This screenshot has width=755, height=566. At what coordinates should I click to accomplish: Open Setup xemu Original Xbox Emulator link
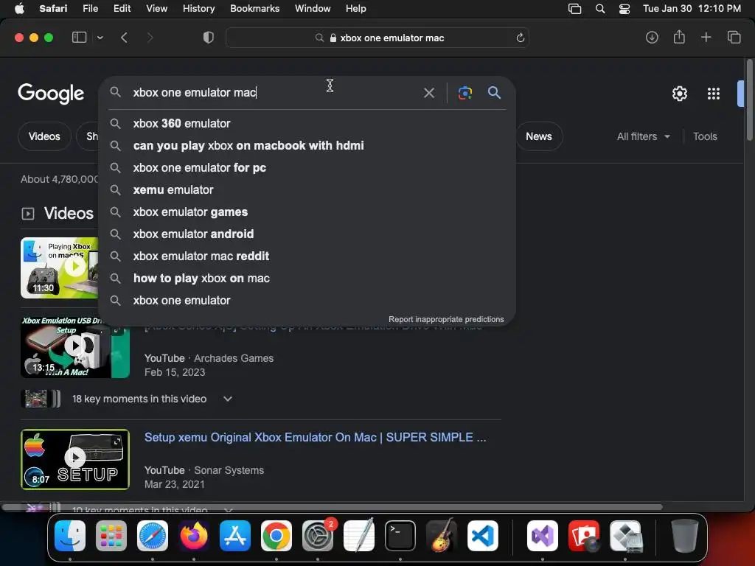316,438
